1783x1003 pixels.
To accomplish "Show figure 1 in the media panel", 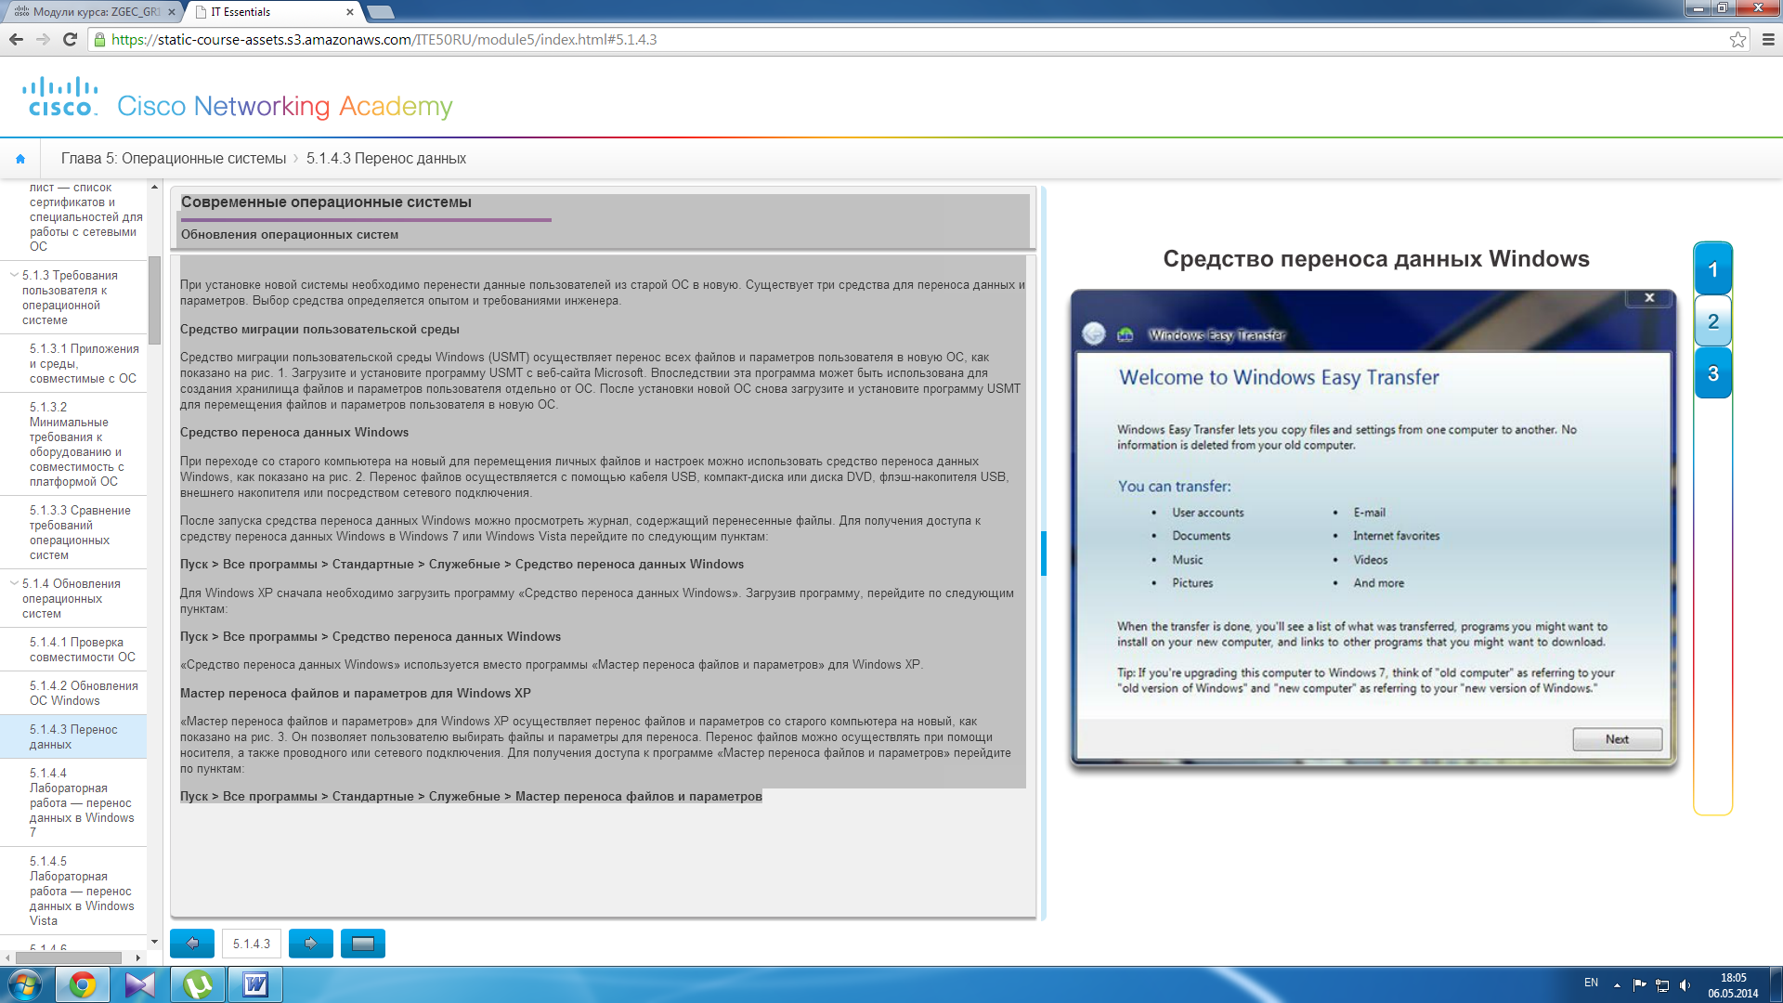I will click(1713, 270).
